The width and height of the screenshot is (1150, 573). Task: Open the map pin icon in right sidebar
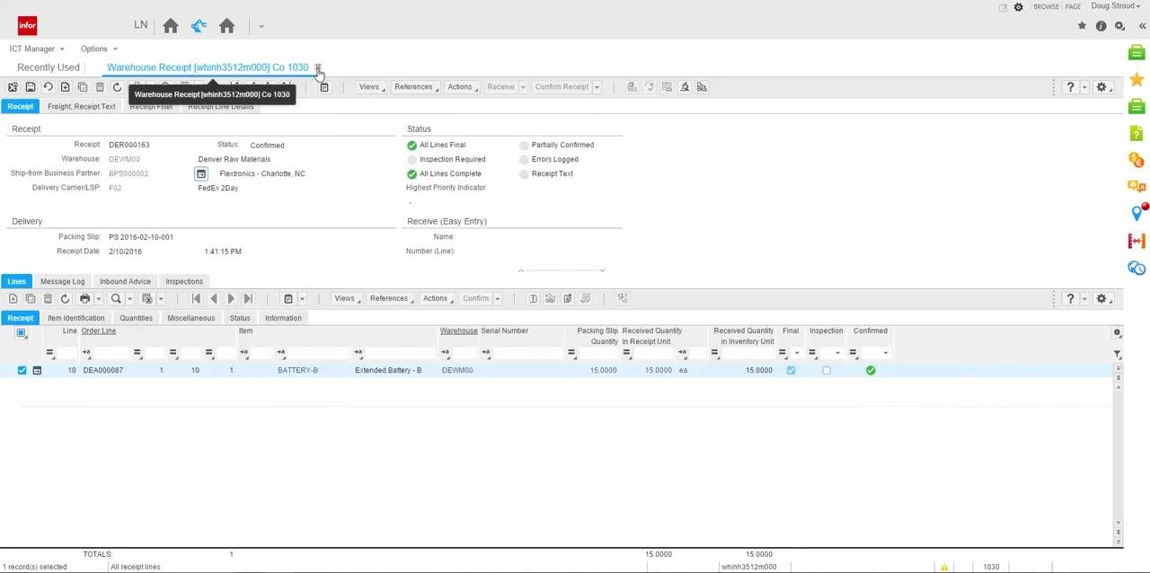(1137, 213)
